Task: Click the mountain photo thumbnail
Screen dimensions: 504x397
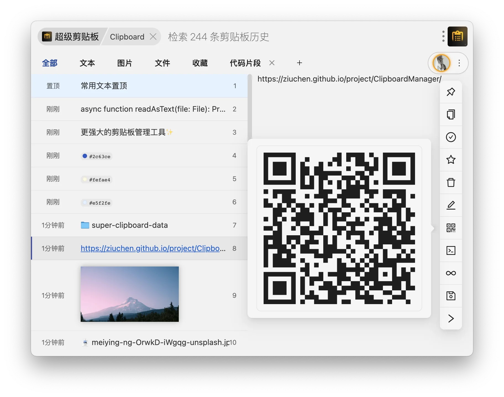Action: click(130, 294)
